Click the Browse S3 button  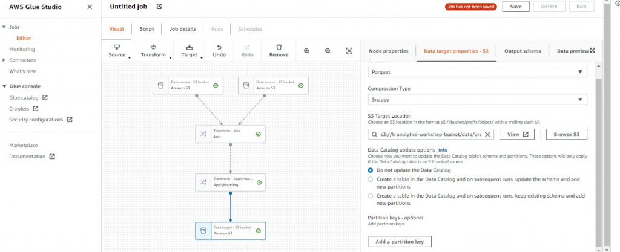click(566, 135)
